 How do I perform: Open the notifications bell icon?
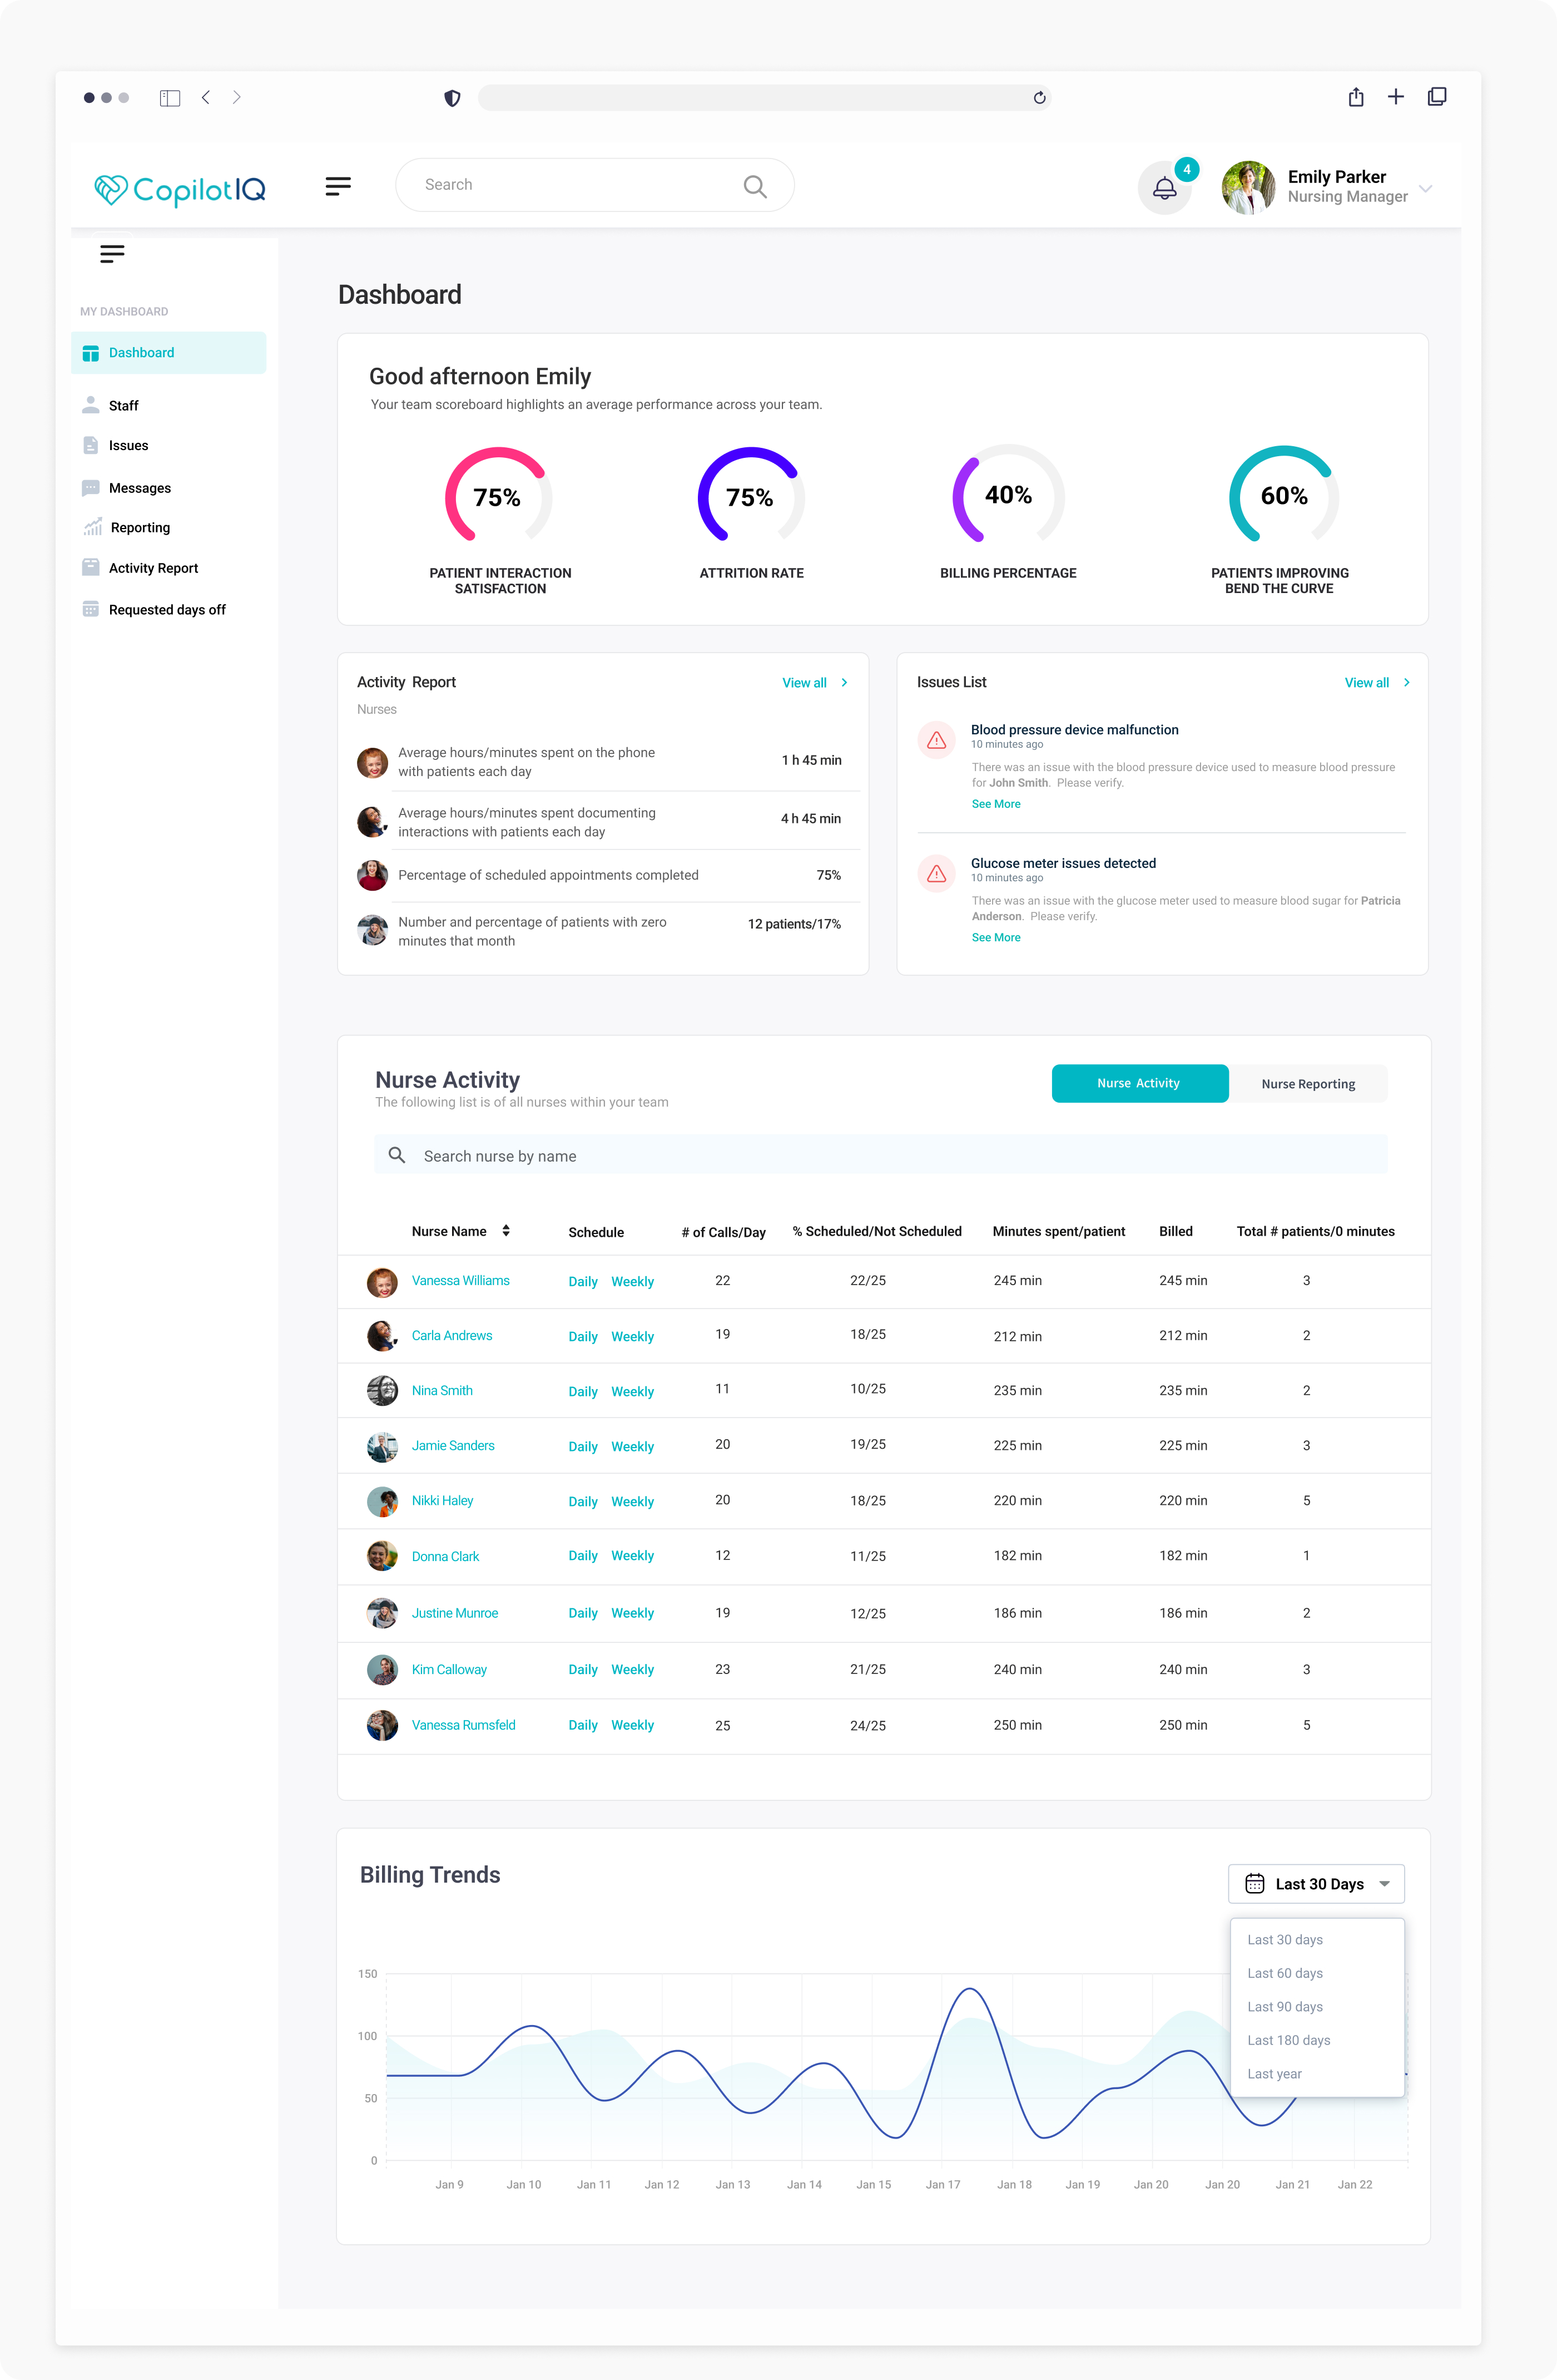[1164, 187]
